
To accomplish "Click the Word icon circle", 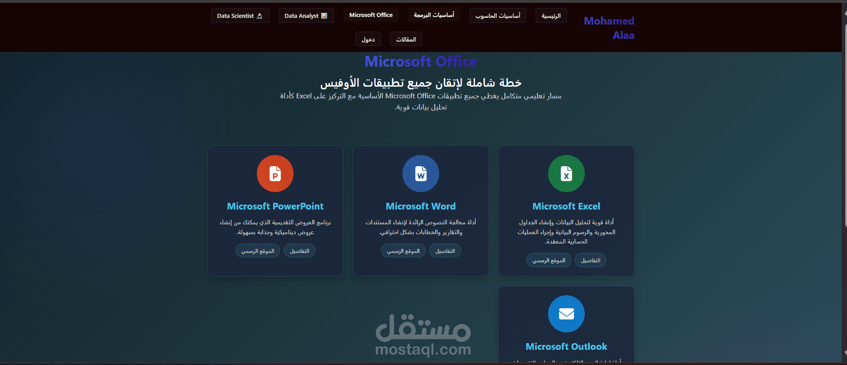I will click(421, 173).
